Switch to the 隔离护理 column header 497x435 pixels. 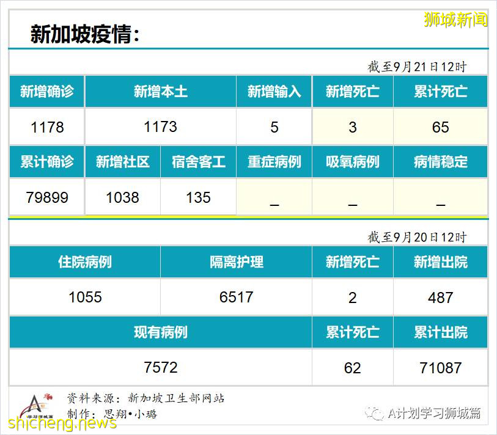[x=237, y=260]
